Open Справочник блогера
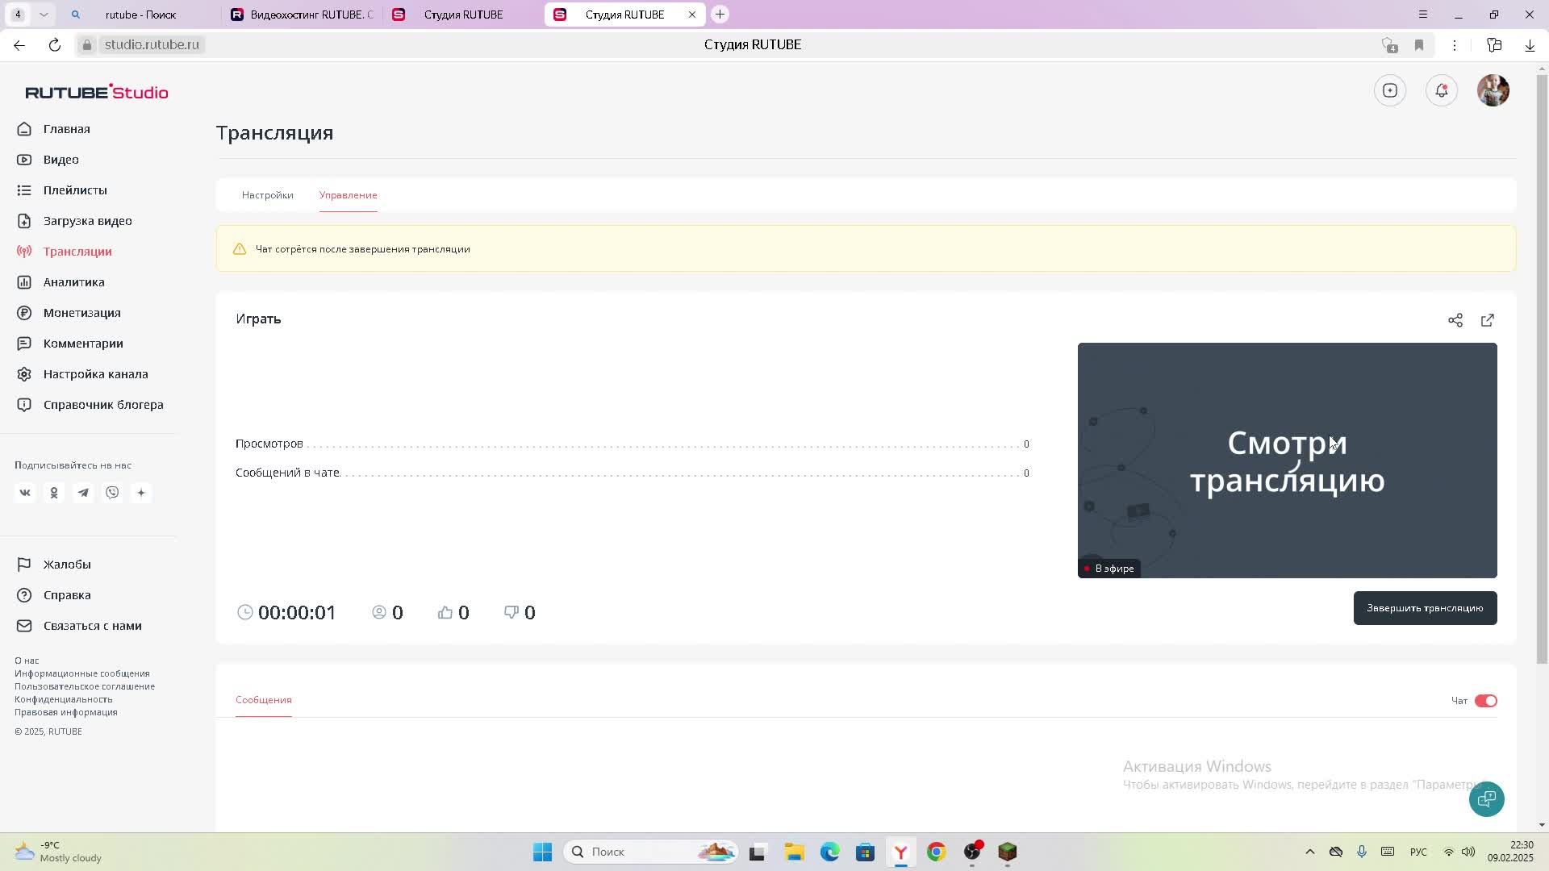This screenshot has width=1549, height=871. (x=103, y=405)
